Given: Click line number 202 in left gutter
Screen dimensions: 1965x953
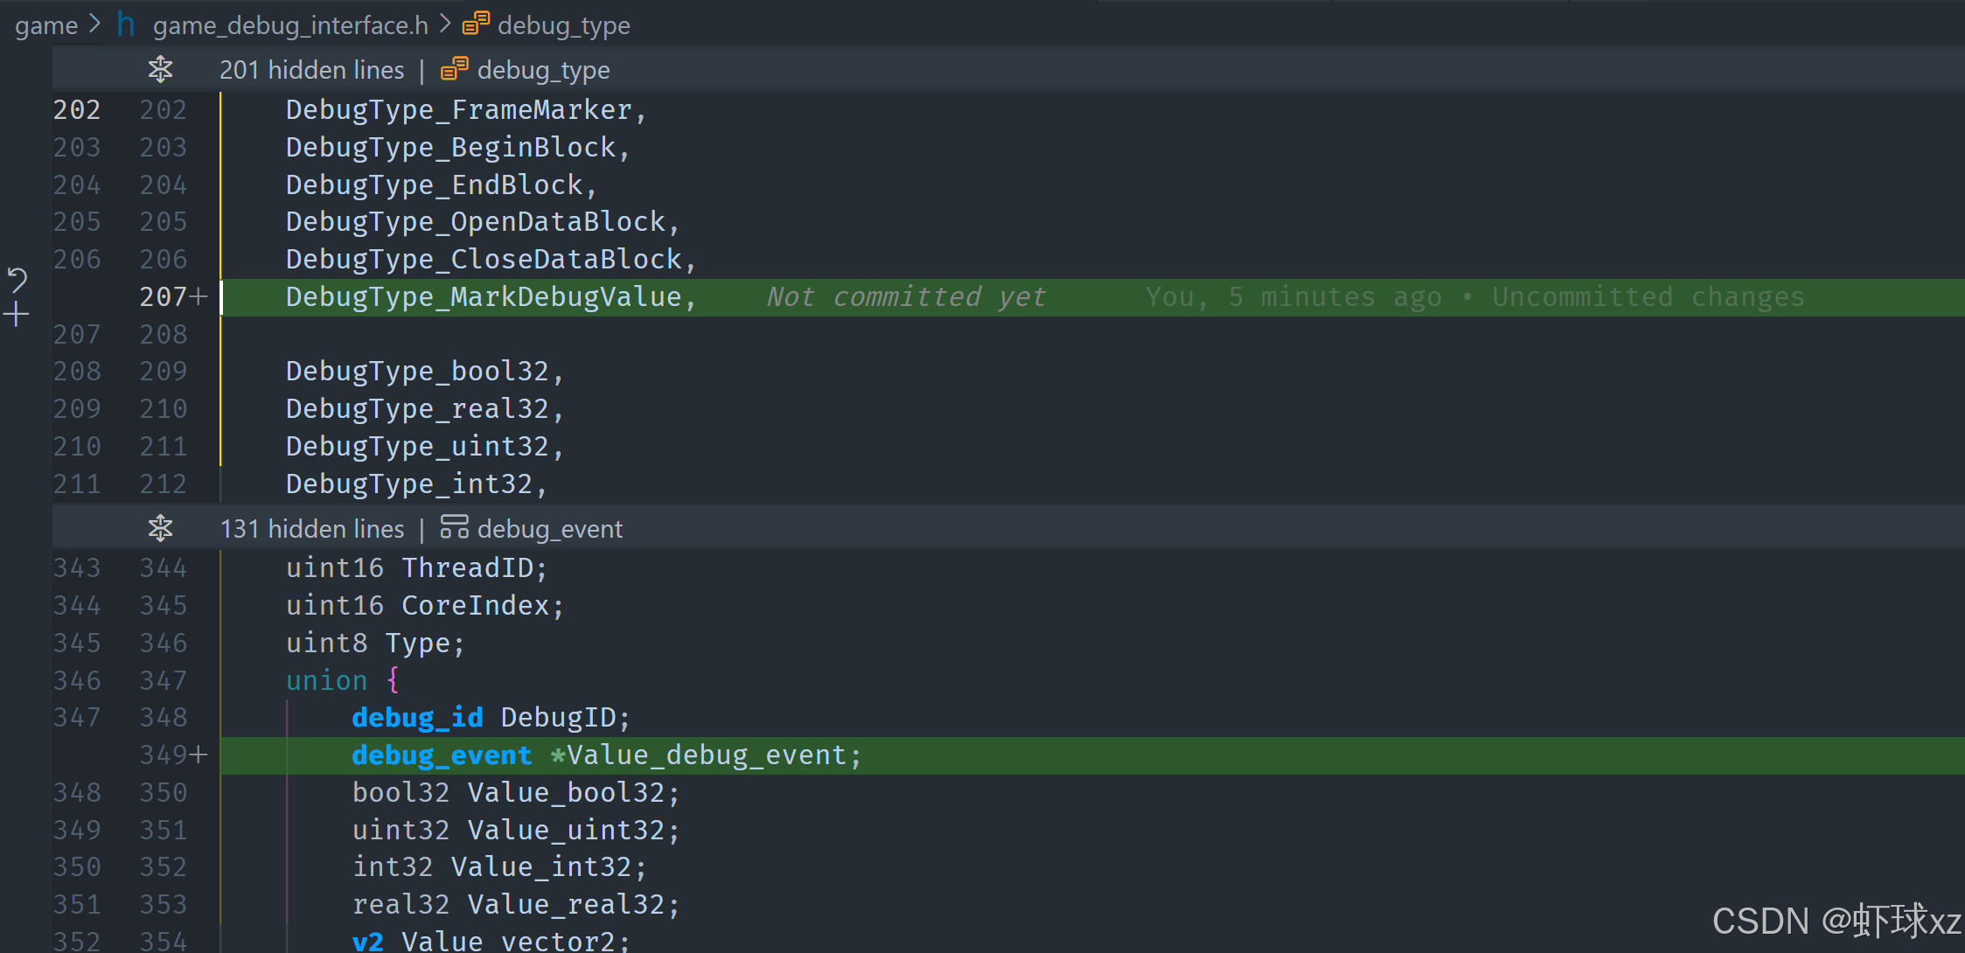Looking at the screenshot, I should click(77, 110).
